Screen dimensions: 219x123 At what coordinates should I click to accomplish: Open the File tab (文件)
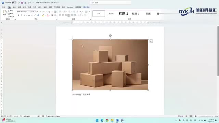click(4, 7)
